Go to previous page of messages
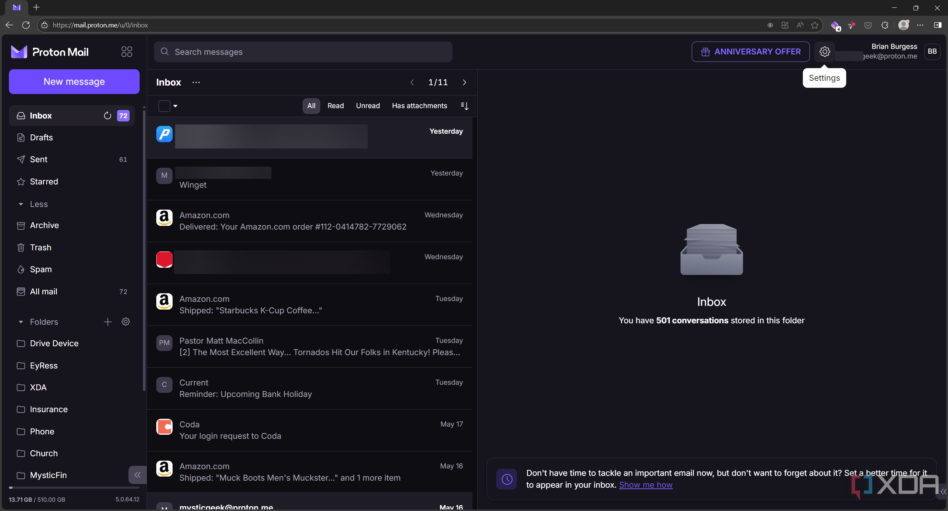 click(412, 82)
